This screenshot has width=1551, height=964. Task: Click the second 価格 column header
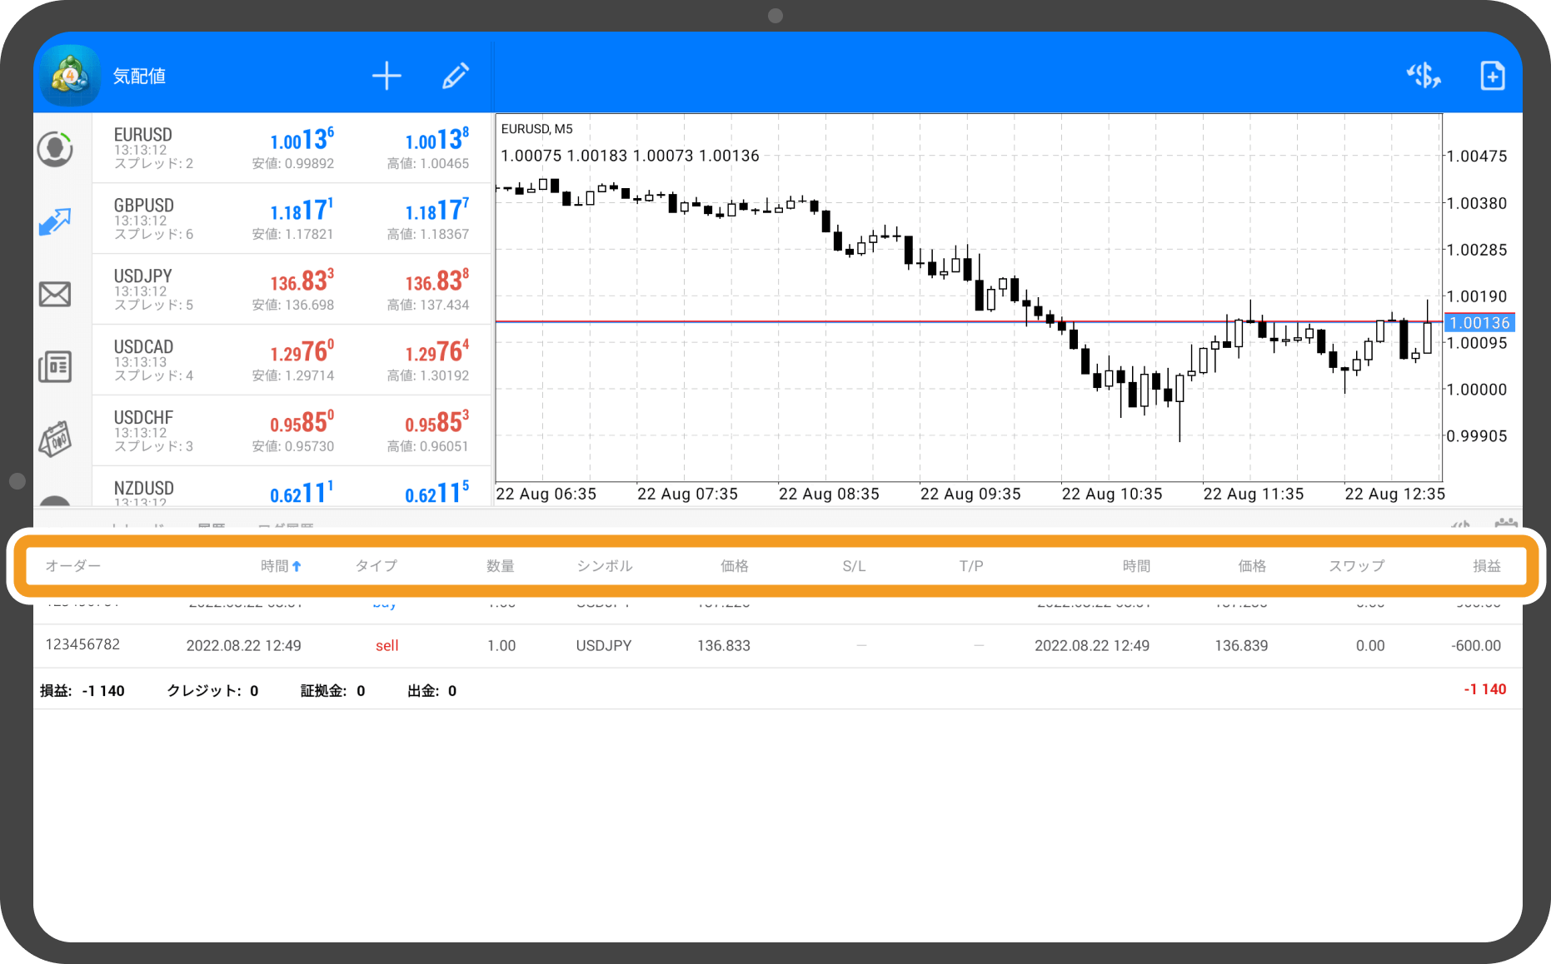click(1252, 566)
